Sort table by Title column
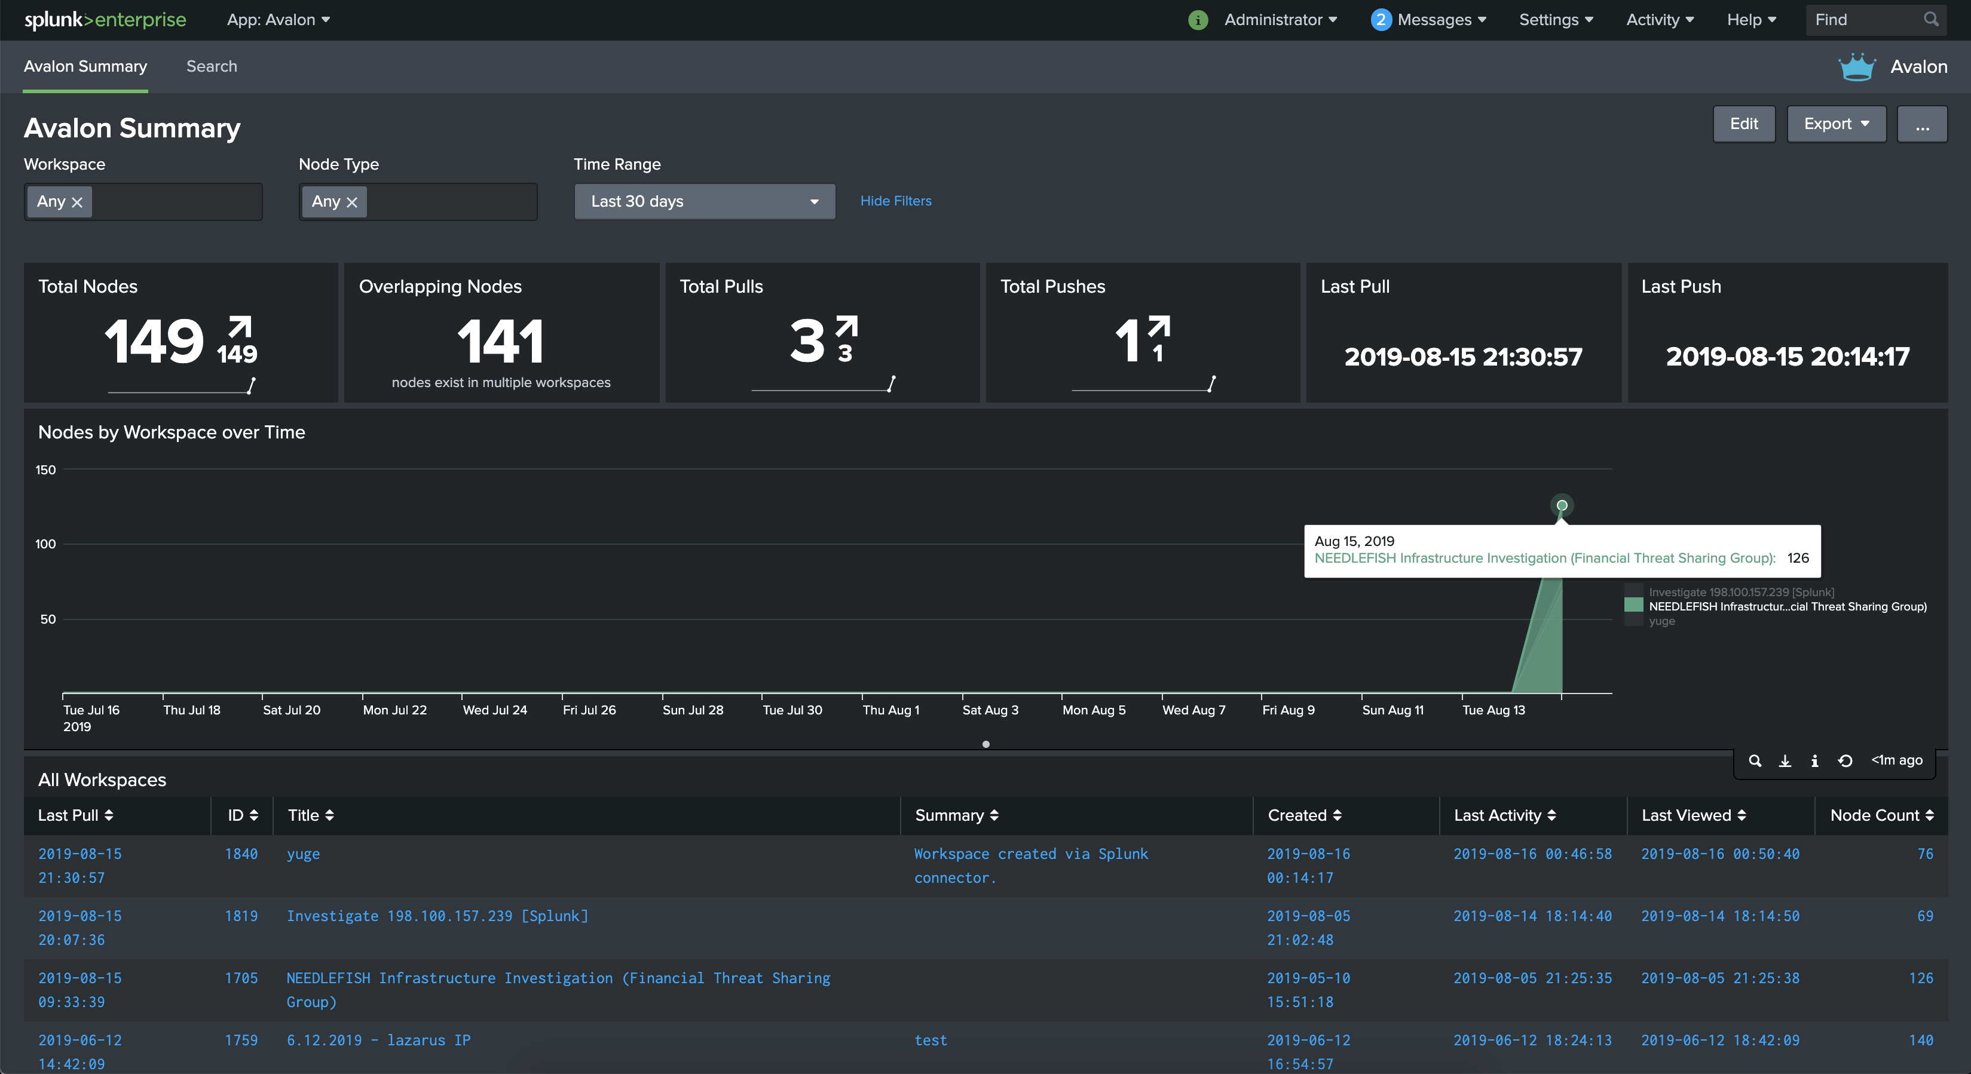 point(311,815)
